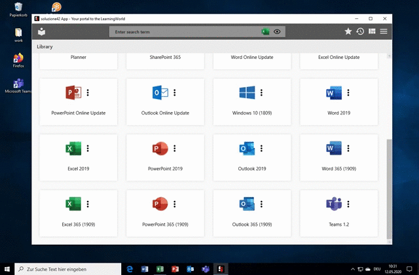Click the Teams 1.2 title

click(x=339, y=225)
